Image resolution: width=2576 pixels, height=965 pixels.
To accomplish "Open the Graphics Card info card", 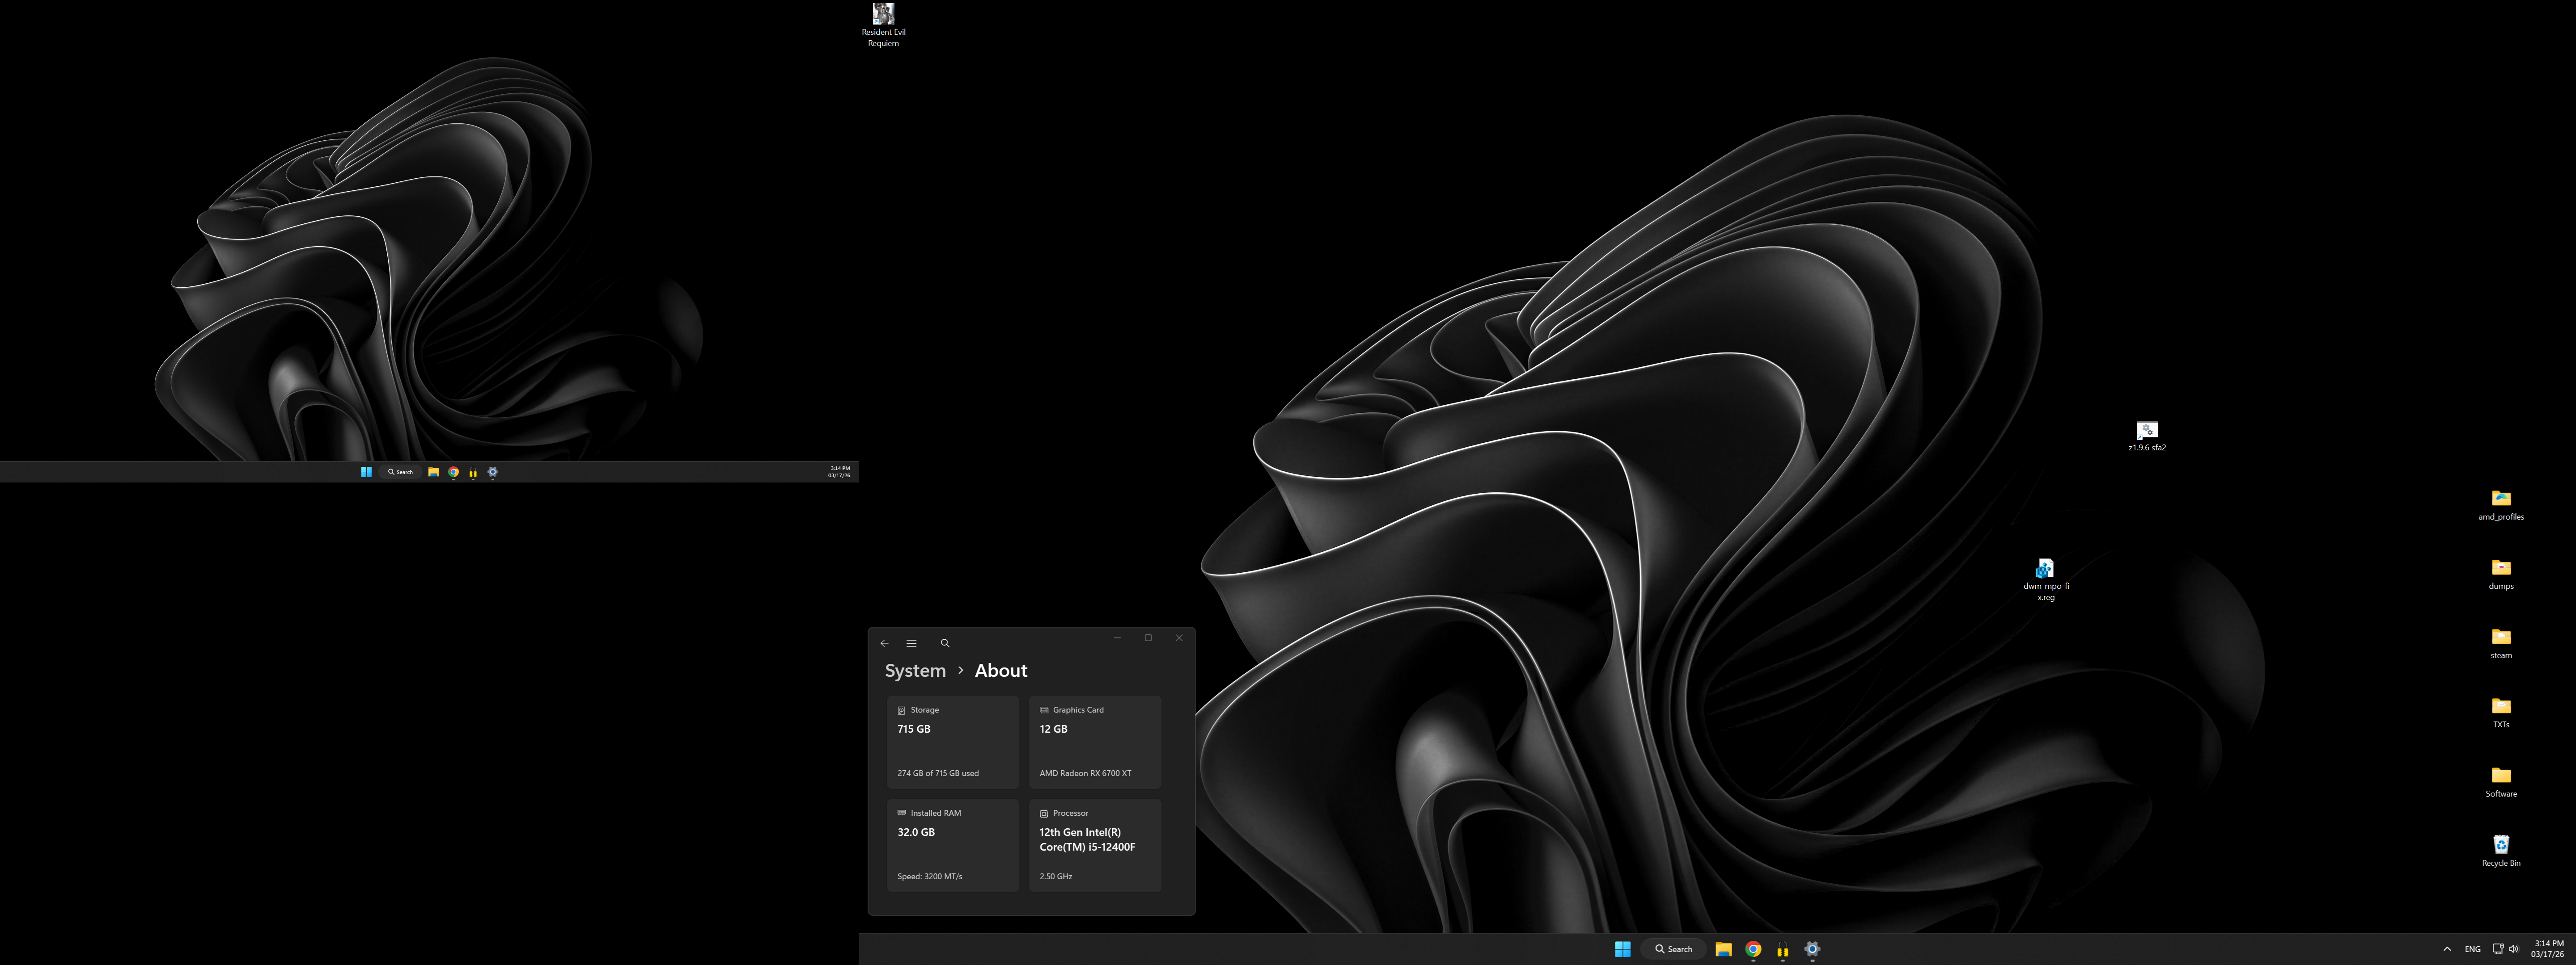I will click(1094, 741).
